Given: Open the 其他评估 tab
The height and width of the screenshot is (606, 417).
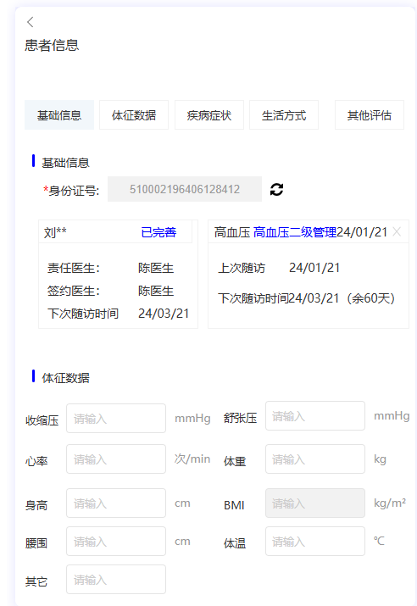Looking at the screenshot, I should [x=369, y=114].
